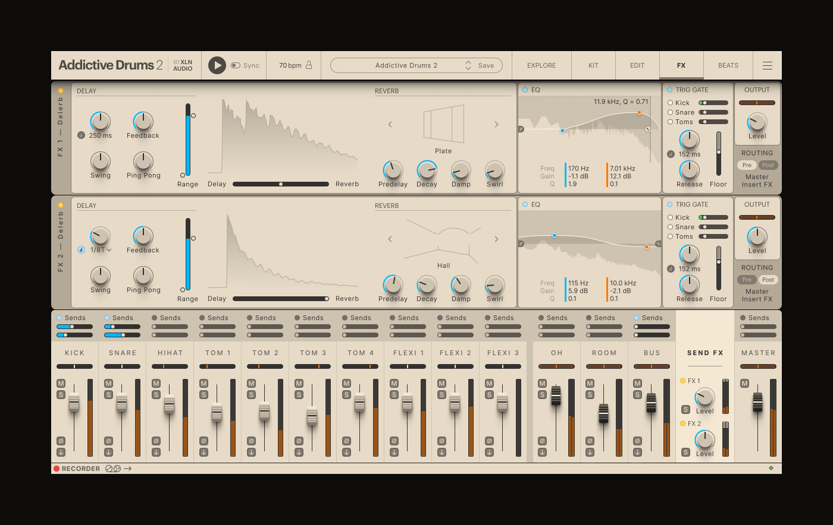Viewport: 833px width, 525px height.
Task: Click the FX 1 Floor slider
Action: (x=719, y=153)
